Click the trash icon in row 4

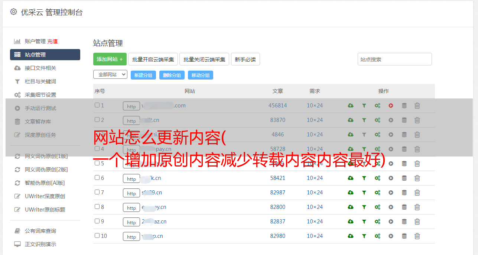(x=417, y=149)
